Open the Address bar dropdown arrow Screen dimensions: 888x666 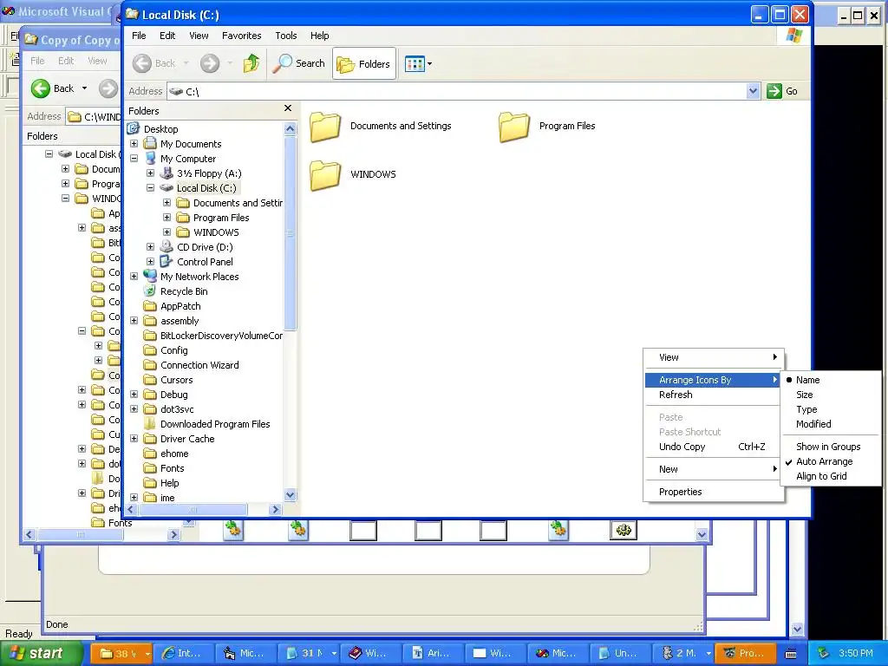point(753,91)
